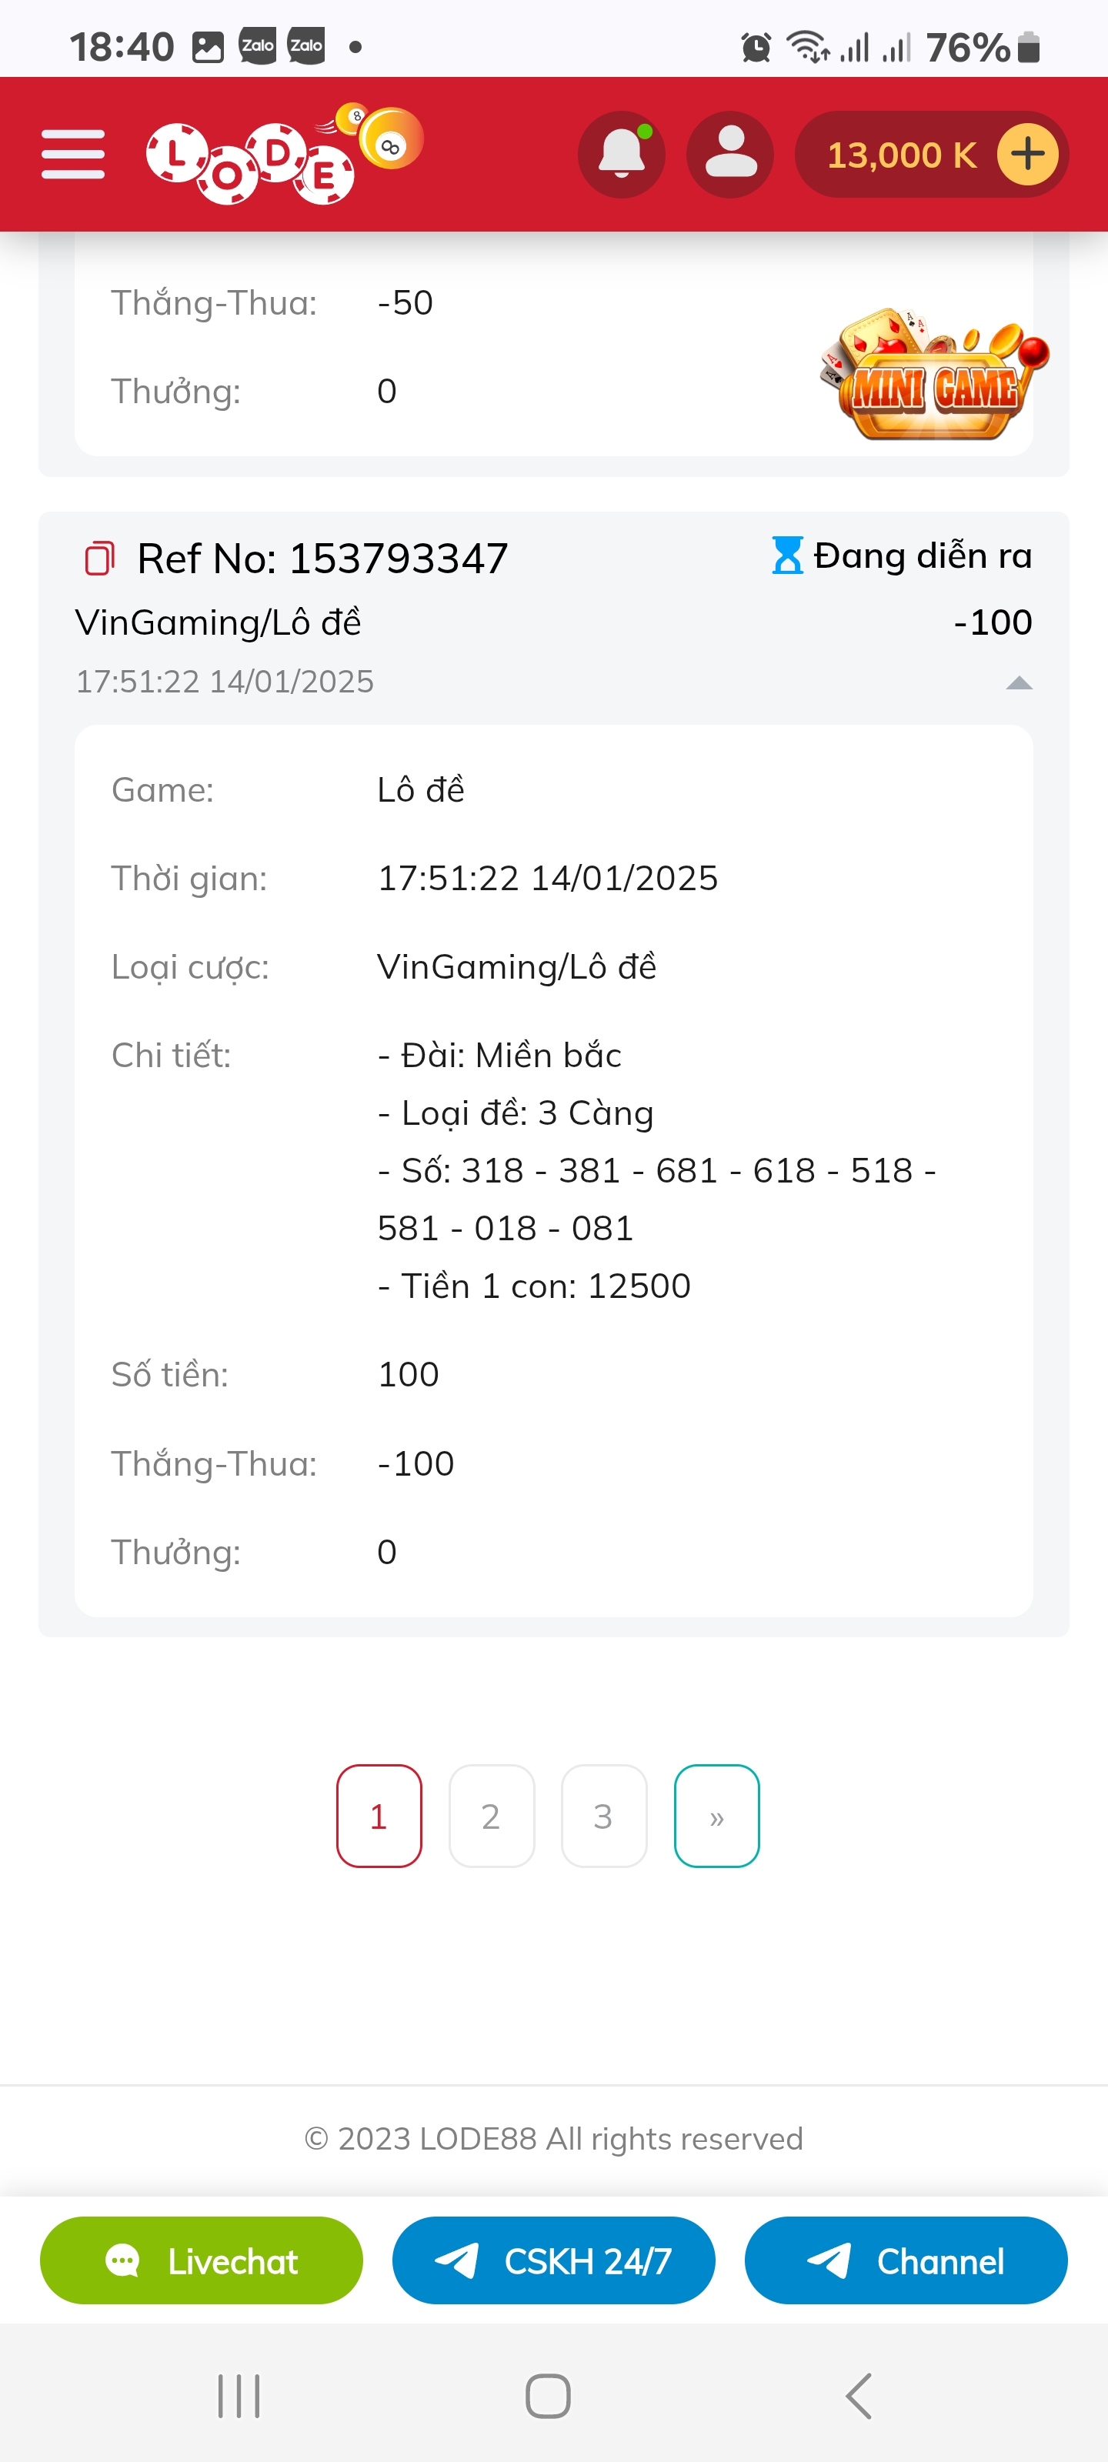Go to next page arrows

pyautogui.click(x=717, y=1815)
